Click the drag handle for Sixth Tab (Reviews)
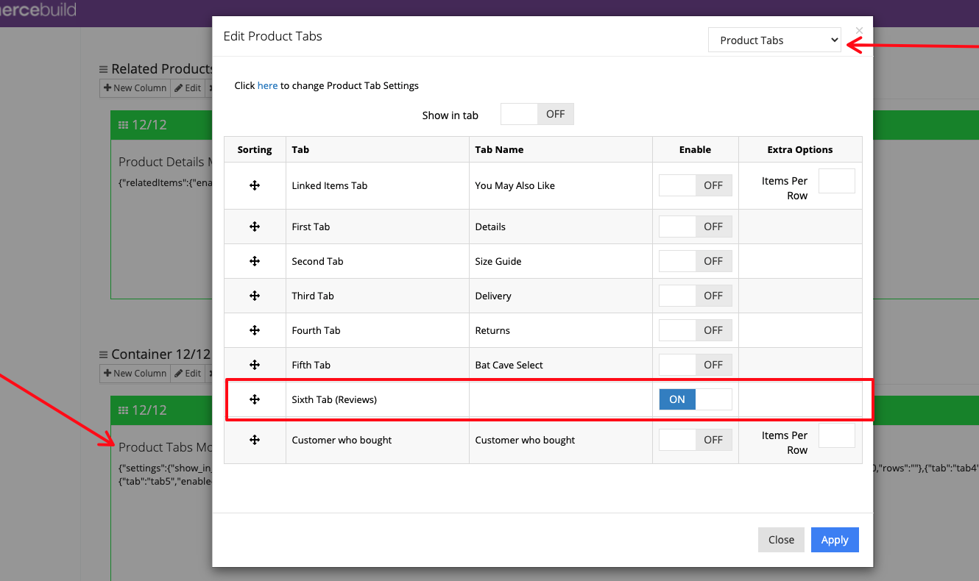 coord(255,399)
